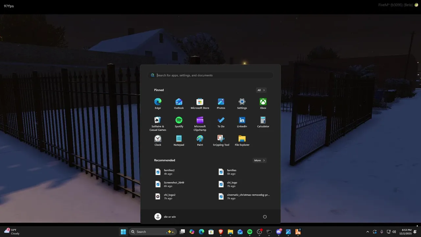Click the microphone tray icon
This screenshot has height=237, width=421.
click(382, 232)
